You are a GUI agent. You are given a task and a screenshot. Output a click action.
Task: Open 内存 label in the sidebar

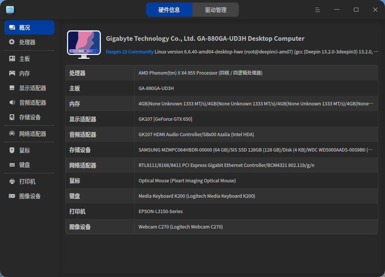[x=25, y=73]
